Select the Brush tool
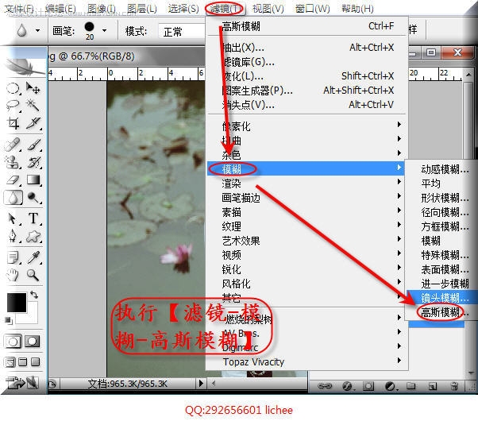 [33, 145]
